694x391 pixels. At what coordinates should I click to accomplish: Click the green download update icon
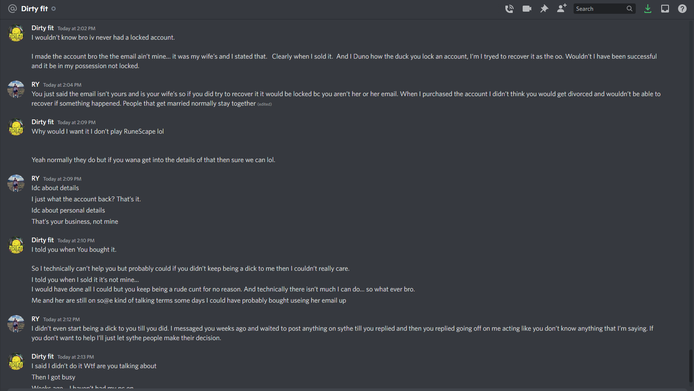click(x=648, y=9)
